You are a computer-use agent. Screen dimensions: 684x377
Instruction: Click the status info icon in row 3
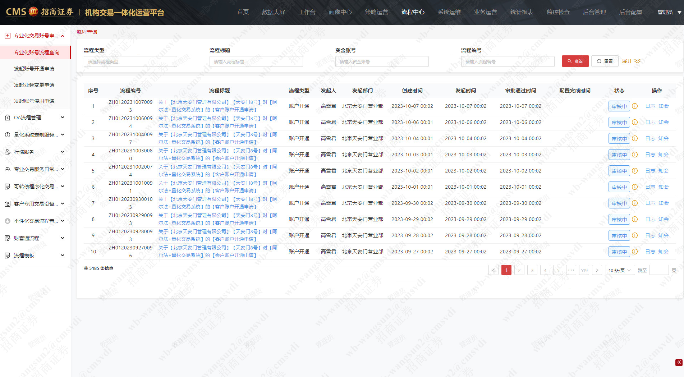pyautogui.click(x=635, y=138)
